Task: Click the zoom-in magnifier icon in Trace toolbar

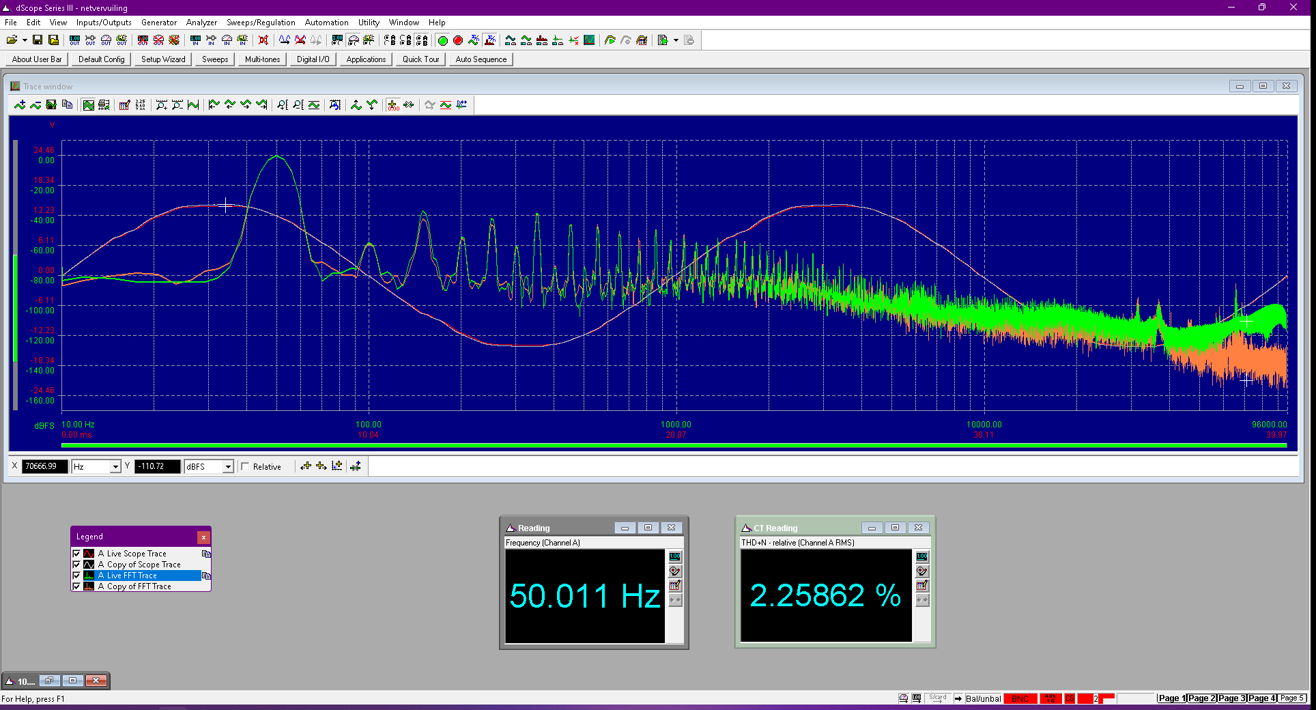Action: [x=161, y=104]
